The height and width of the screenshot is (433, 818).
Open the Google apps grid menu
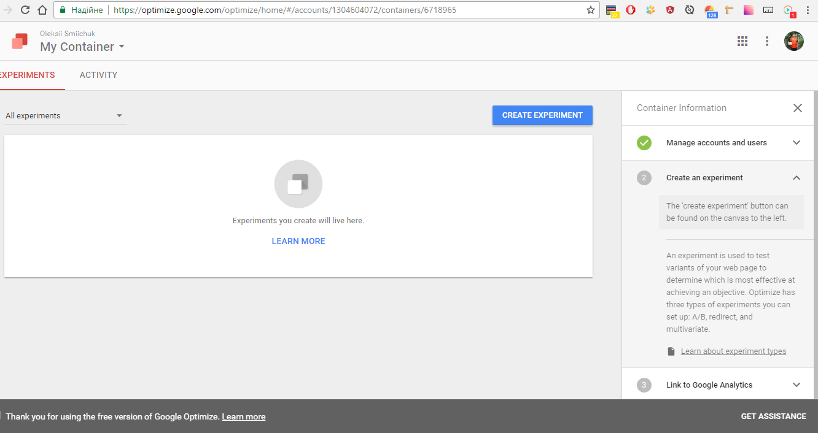click(742, 41)
